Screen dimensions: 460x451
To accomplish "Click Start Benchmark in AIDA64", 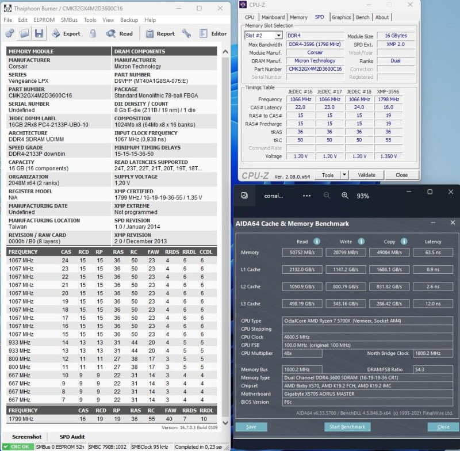I will (x=347, y=427).
